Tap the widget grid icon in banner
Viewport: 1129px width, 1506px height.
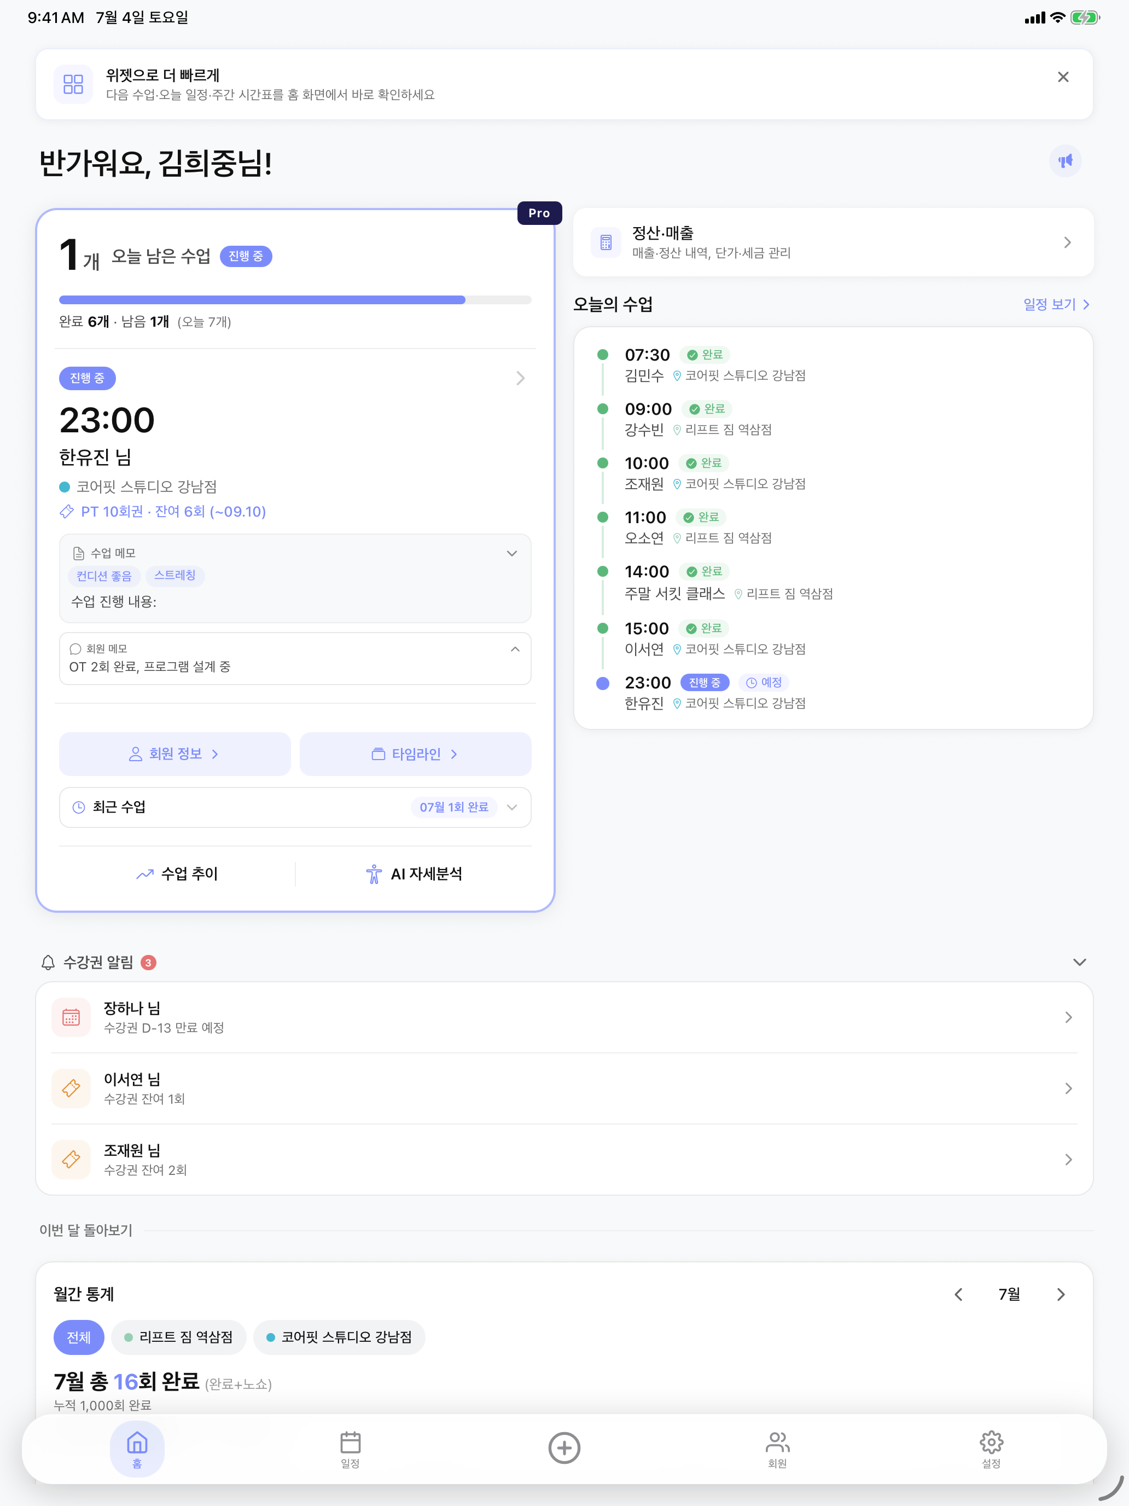73,84
